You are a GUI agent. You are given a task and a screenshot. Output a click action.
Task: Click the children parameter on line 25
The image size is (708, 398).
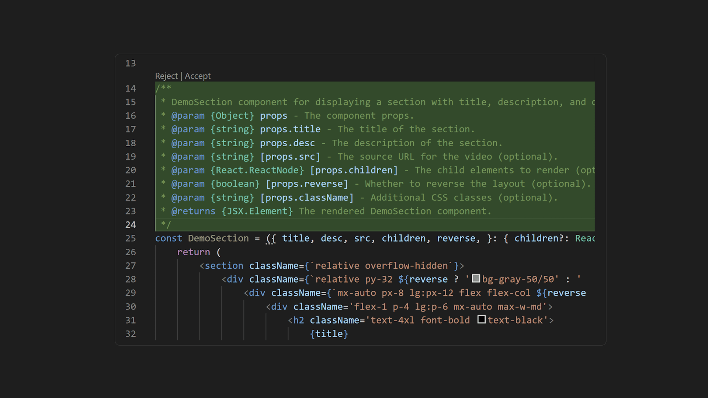pos(404,238)
